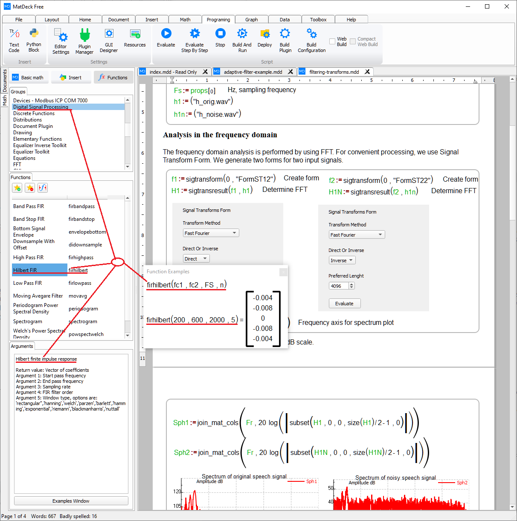
Task: Open the Documents side tab
Action: [x=5, y=81]
